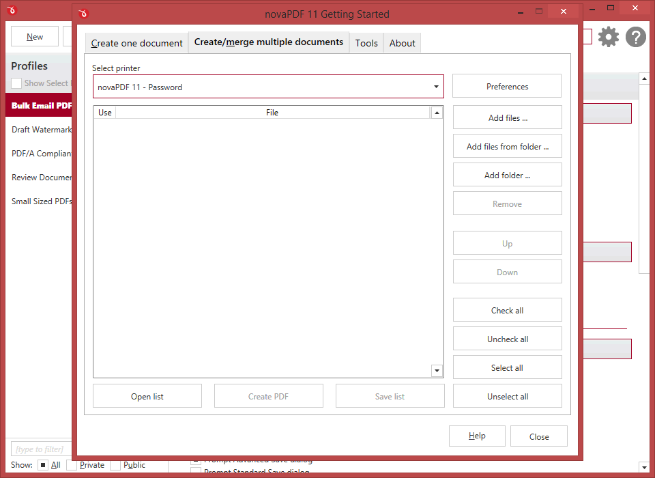Viewport: 655px width, 478px height.
Task: Click the Help button in dialog
Action: pos(477,436)
